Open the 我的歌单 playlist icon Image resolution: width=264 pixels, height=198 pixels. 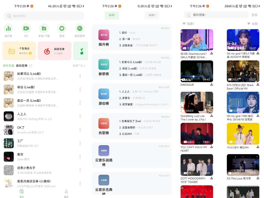(x=80, y=28)
